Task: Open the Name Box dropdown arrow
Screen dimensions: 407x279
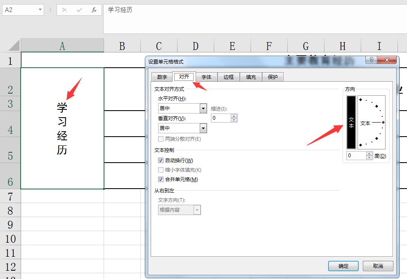Action: tap(40, 9)
